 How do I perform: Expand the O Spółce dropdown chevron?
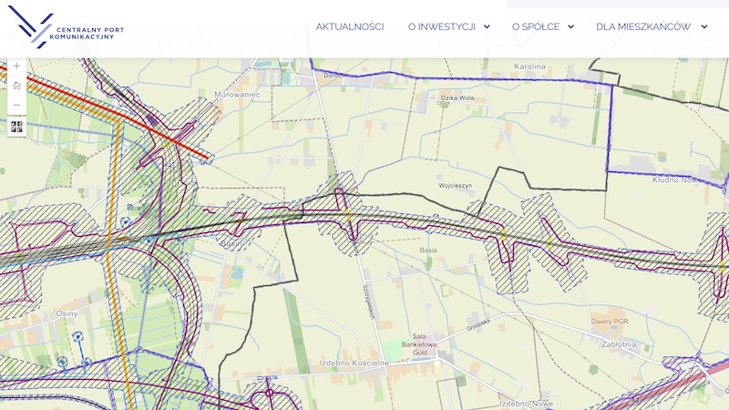(x=570, y=26)
